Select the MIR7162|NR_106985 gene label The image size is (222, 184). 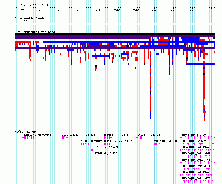(104, 153)
